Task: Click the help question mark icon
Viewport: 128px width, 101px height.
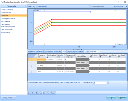Action: [x=119, y=2]
